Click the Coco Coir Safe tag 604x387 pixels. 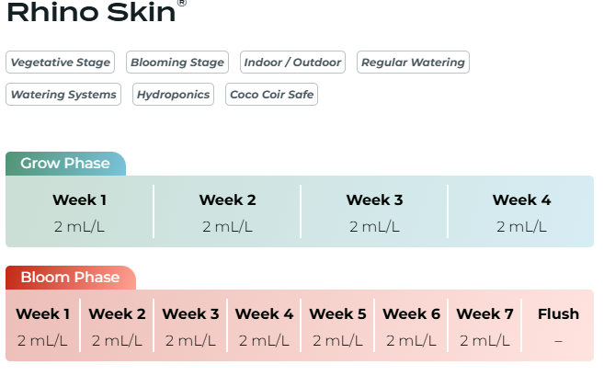click(271, 95)
